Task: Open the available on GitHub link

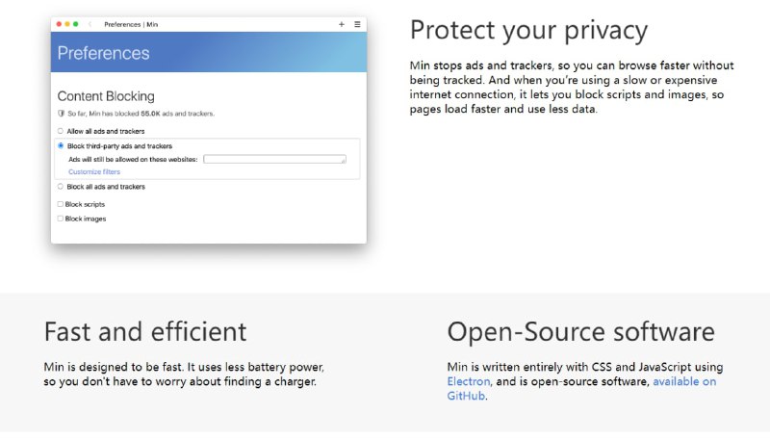Action: coord(683,382)
